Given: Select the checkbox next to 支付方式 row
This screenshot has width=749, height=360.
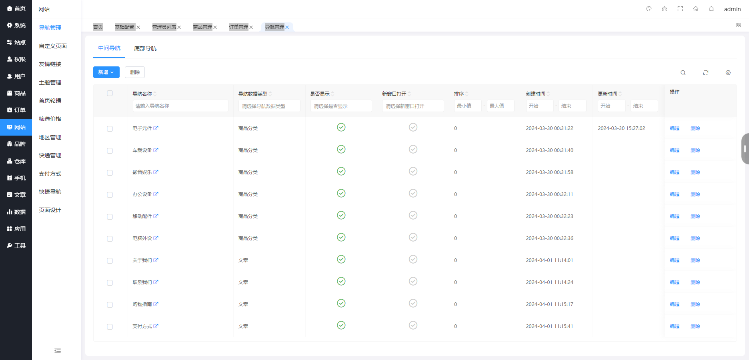Looking at the screenshot, I should (x=110, y=326).
